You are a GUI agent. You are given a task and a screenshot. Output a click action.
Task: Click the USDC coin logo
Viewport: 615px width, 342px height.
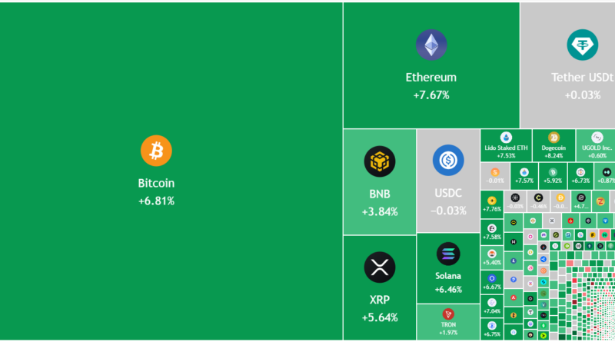pos(447,160)
